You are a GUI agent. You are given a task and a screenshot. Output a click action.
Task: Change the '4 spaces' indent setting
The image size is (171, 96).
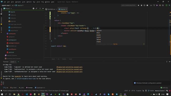coord(139,91)
